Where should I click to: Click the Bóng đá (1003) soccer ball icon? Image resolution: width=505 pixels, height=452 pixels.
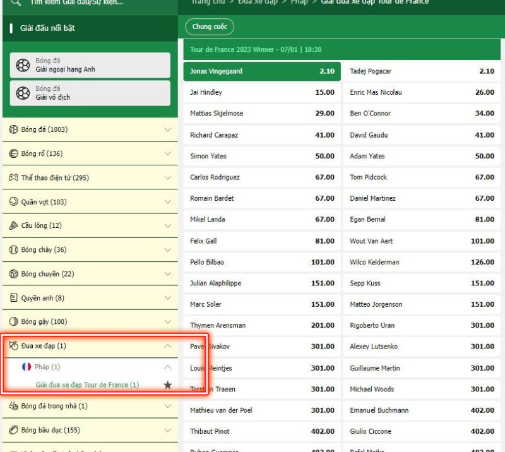(x=13, y=129)
